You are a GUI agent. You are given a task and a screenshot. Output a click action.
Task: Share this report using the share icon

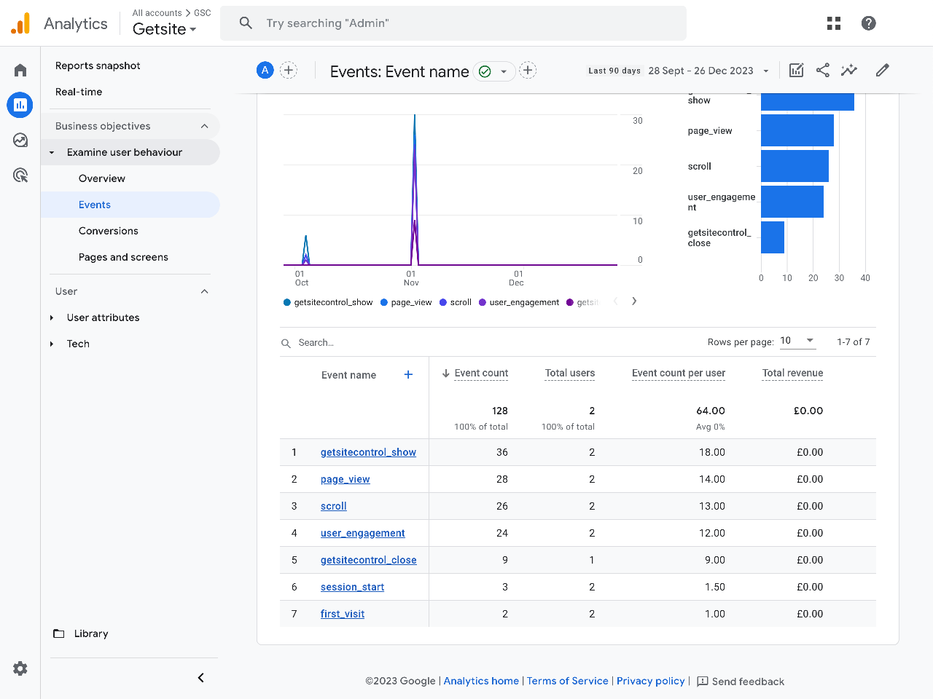click(822, 70)
